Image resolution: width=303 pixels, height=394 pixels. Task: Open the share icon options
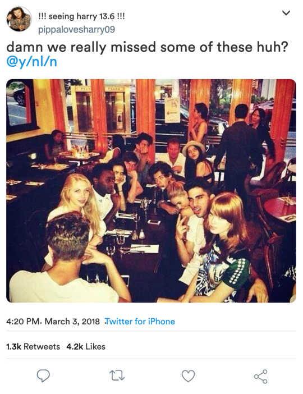click(x=260, y=377)
